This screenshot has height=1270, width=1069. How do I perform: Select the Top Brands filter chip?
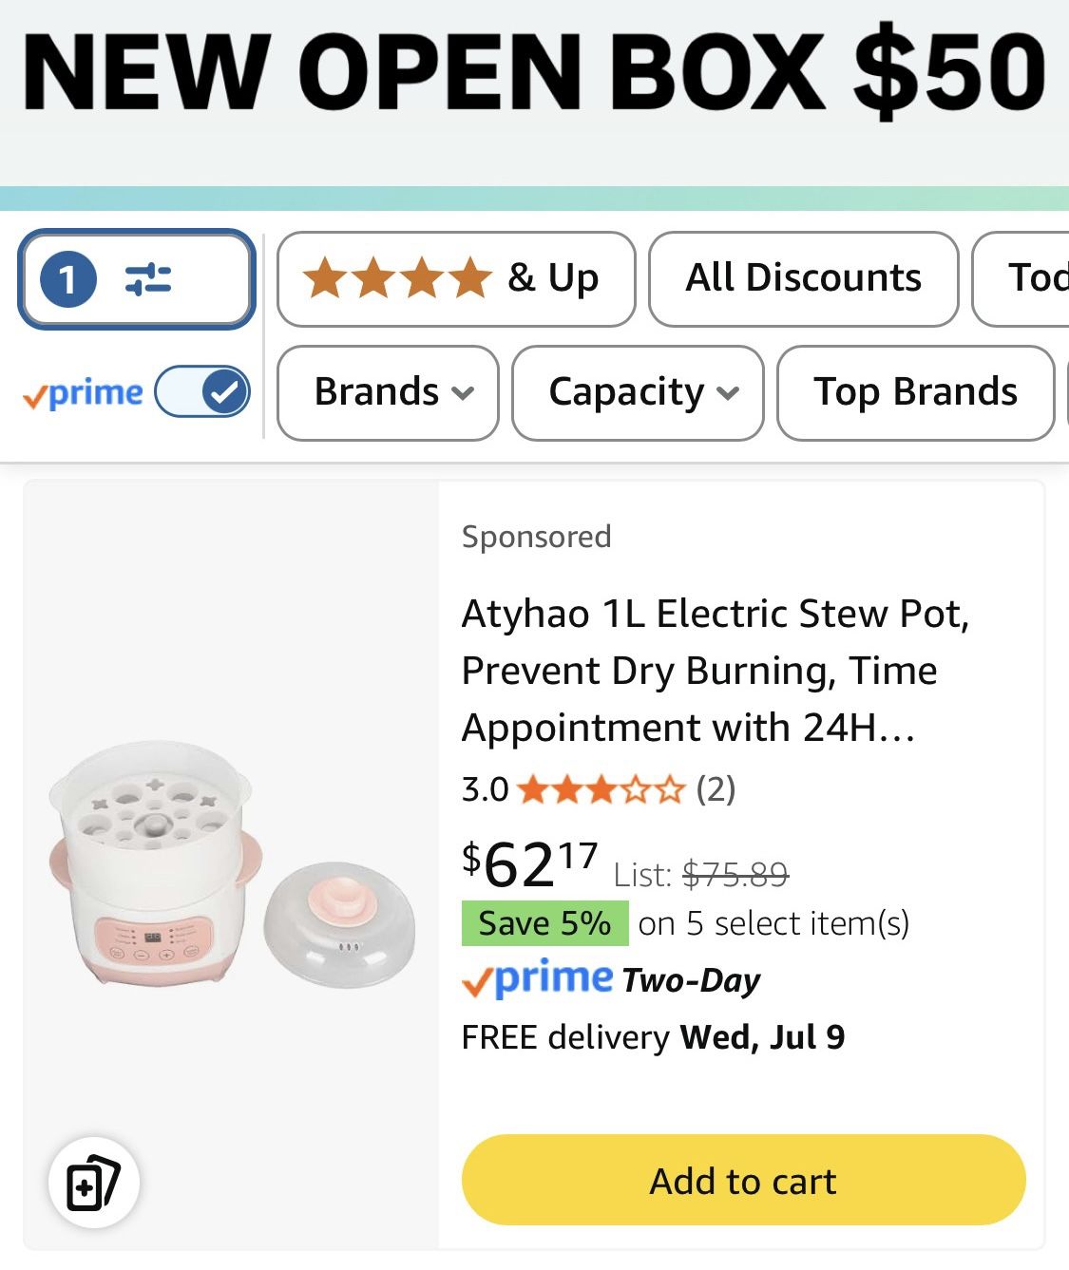coord(914,392)
